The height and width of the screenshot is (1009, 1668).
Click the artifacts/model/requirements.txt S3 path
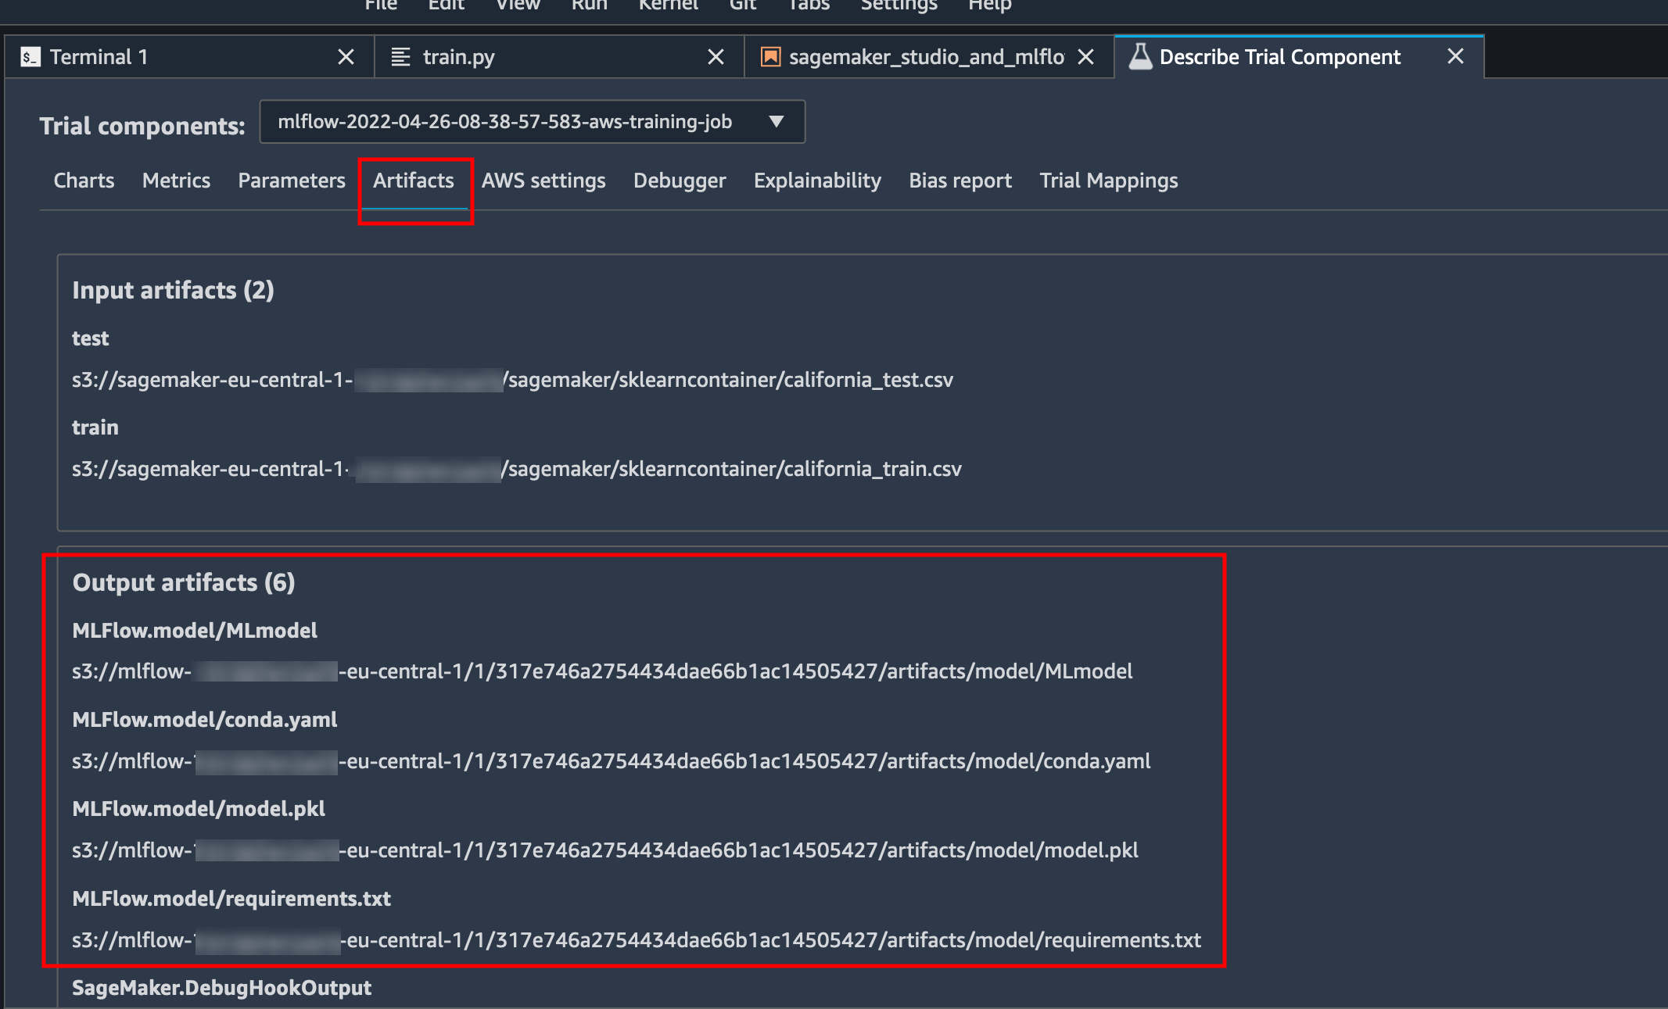(637, 940)
